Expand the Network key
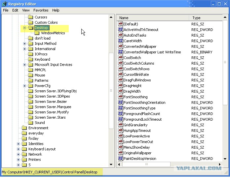 (x=18, y=154)
